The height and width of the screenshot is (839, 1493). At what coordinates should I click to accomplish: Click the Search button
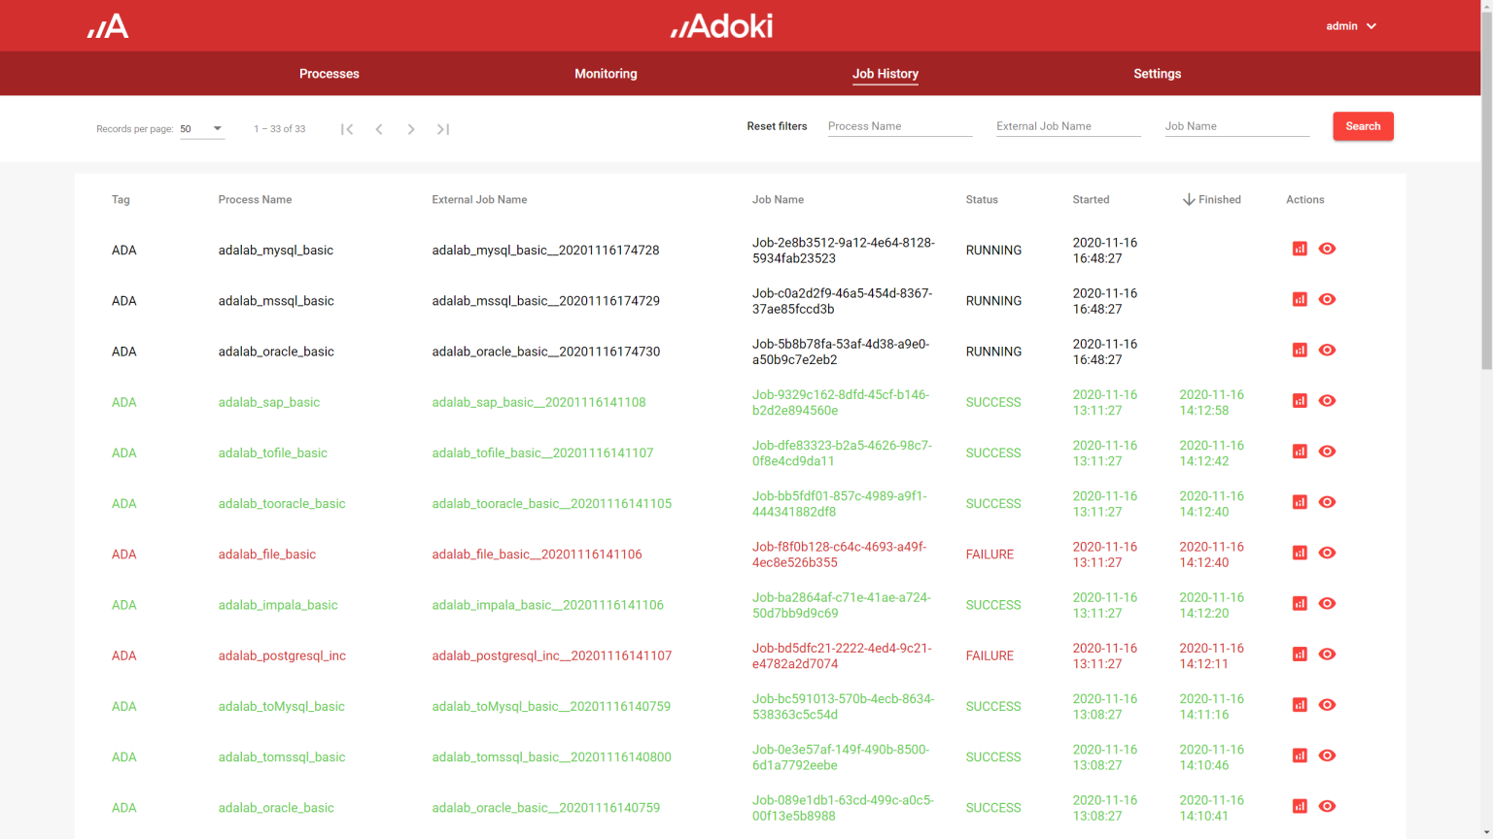click(x=1363, y=126)
